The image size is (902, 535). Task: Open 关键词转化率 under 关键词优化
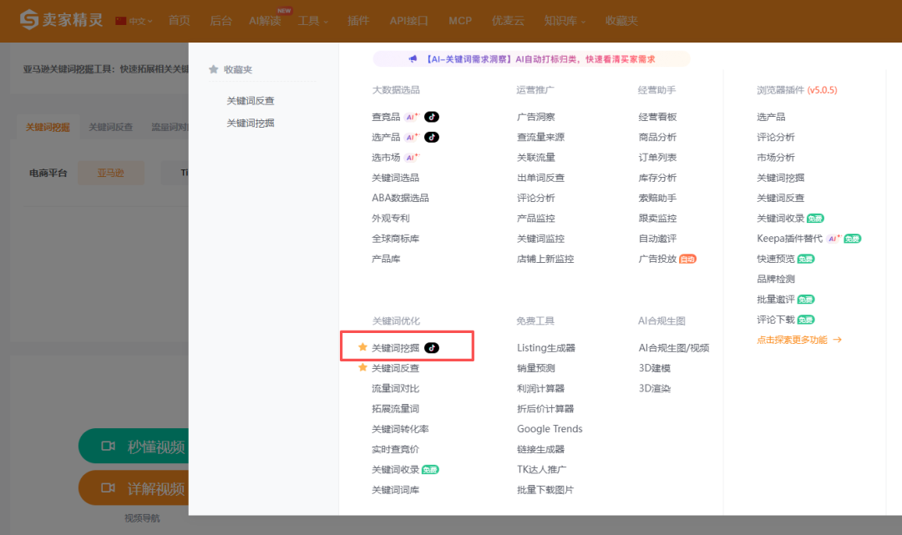400,429
